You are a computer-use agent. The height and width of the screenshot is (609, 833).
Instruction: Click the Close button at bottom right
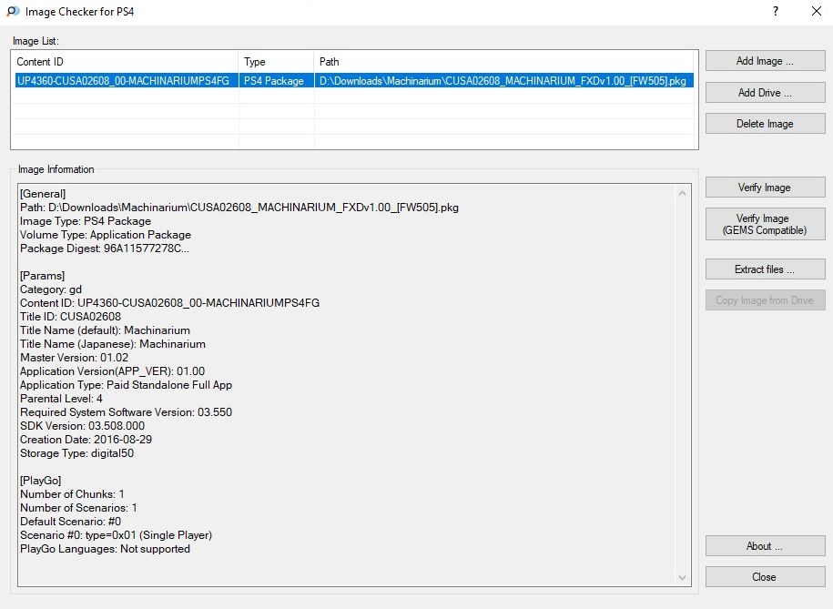click(765, 577)
